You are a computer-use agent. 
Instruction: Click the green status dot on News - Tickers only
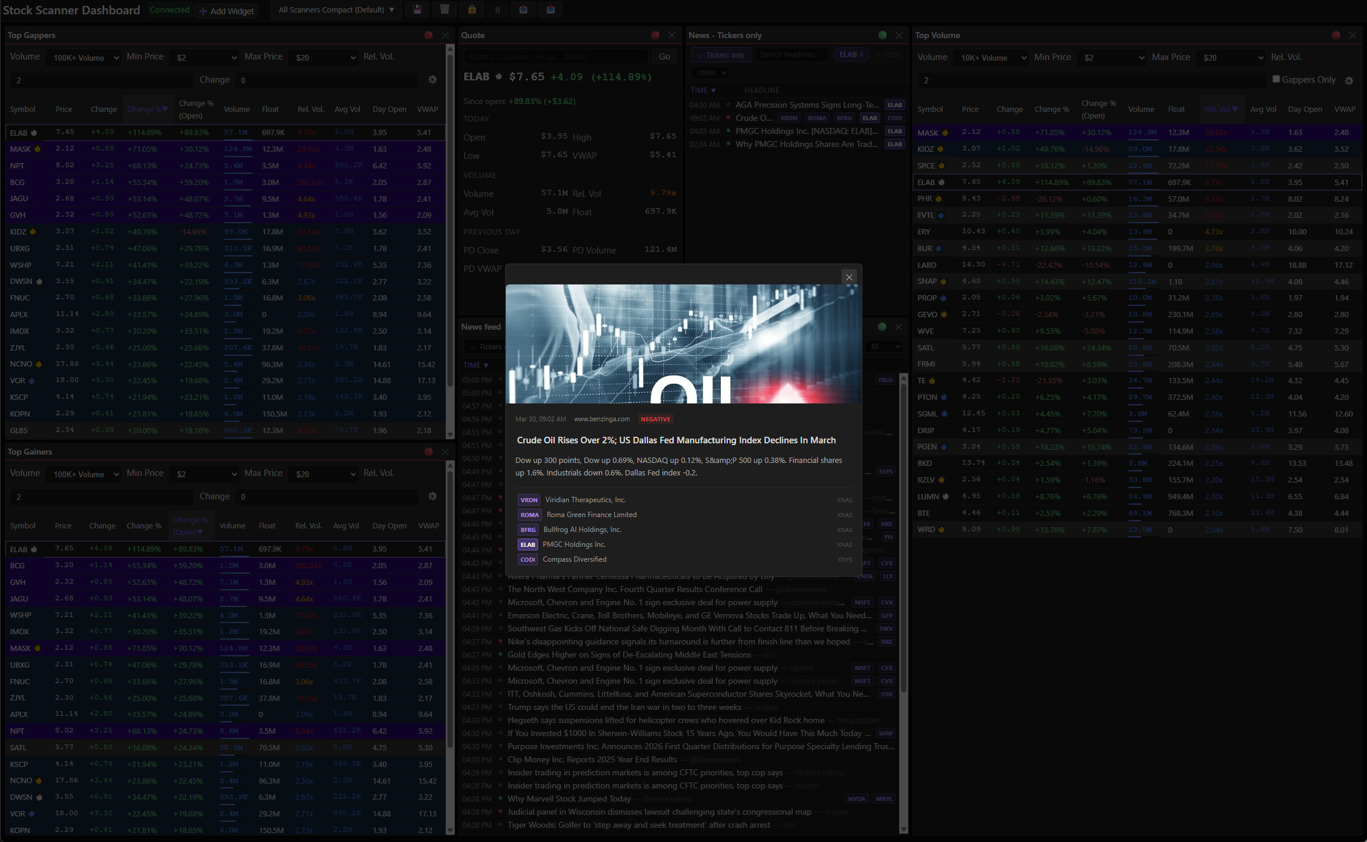pos(883,35)
